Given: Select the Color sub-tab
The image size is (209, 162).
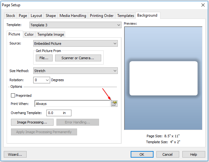Looking at the screenshot, I should (x=29, y=34).
